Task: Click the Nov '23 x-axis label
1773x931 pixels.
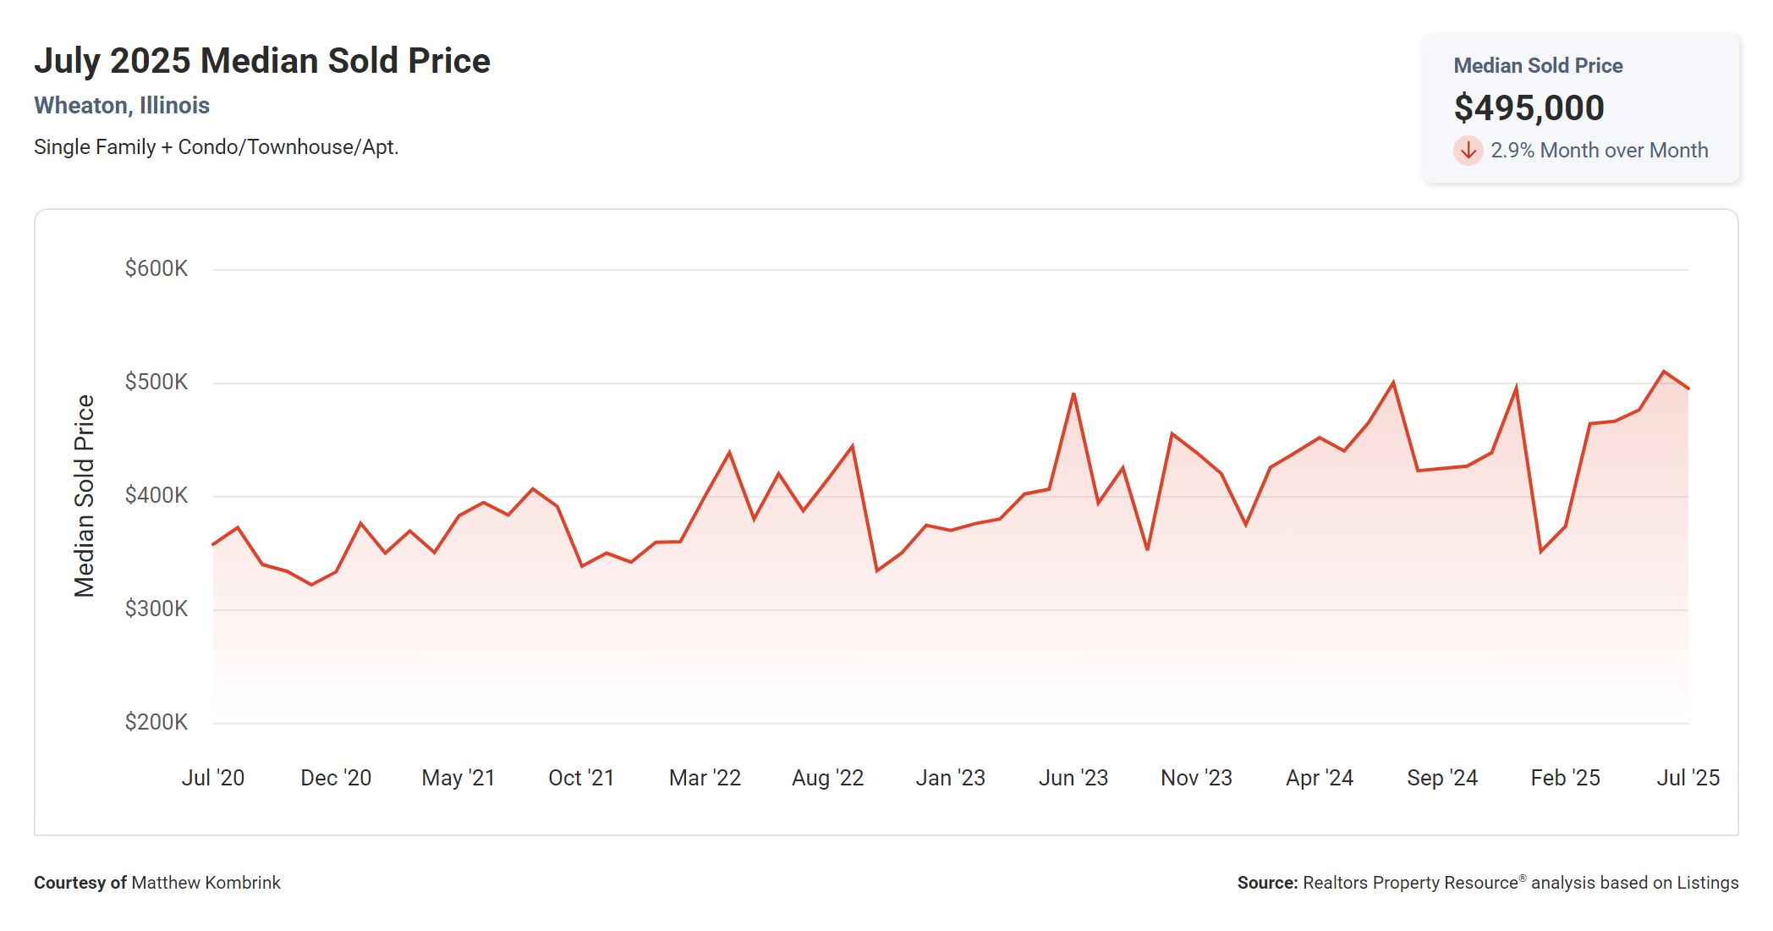Action: click(1196, 778)
